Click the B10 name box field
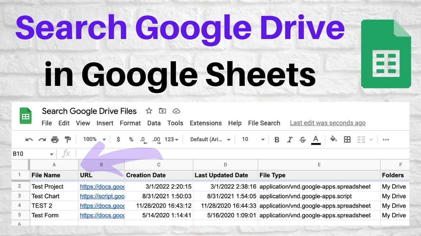 point(30,154)
